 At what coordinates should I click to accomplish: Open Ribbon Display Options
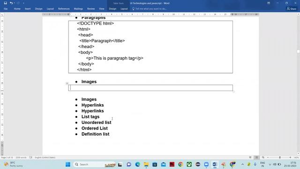[269, 3]
